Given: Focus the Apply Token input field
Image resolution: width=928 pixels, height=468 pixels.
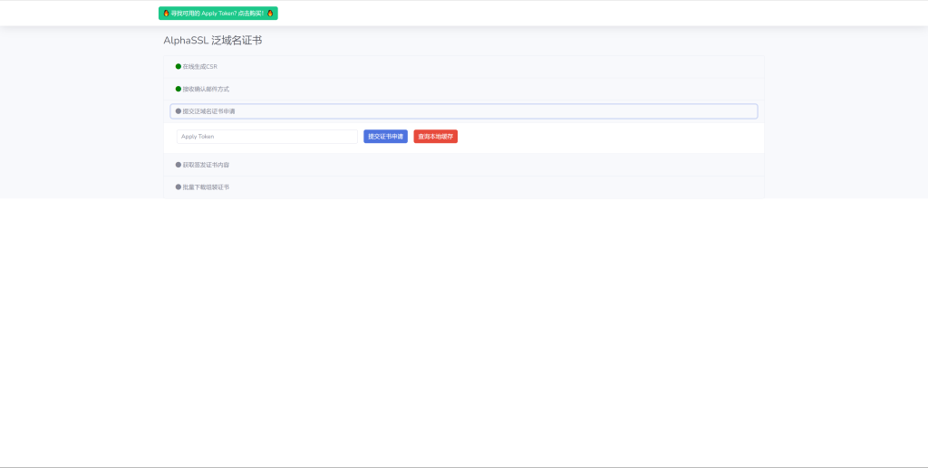Looking at the screenshot, I should pyautogui.click(x=266, y=137).
